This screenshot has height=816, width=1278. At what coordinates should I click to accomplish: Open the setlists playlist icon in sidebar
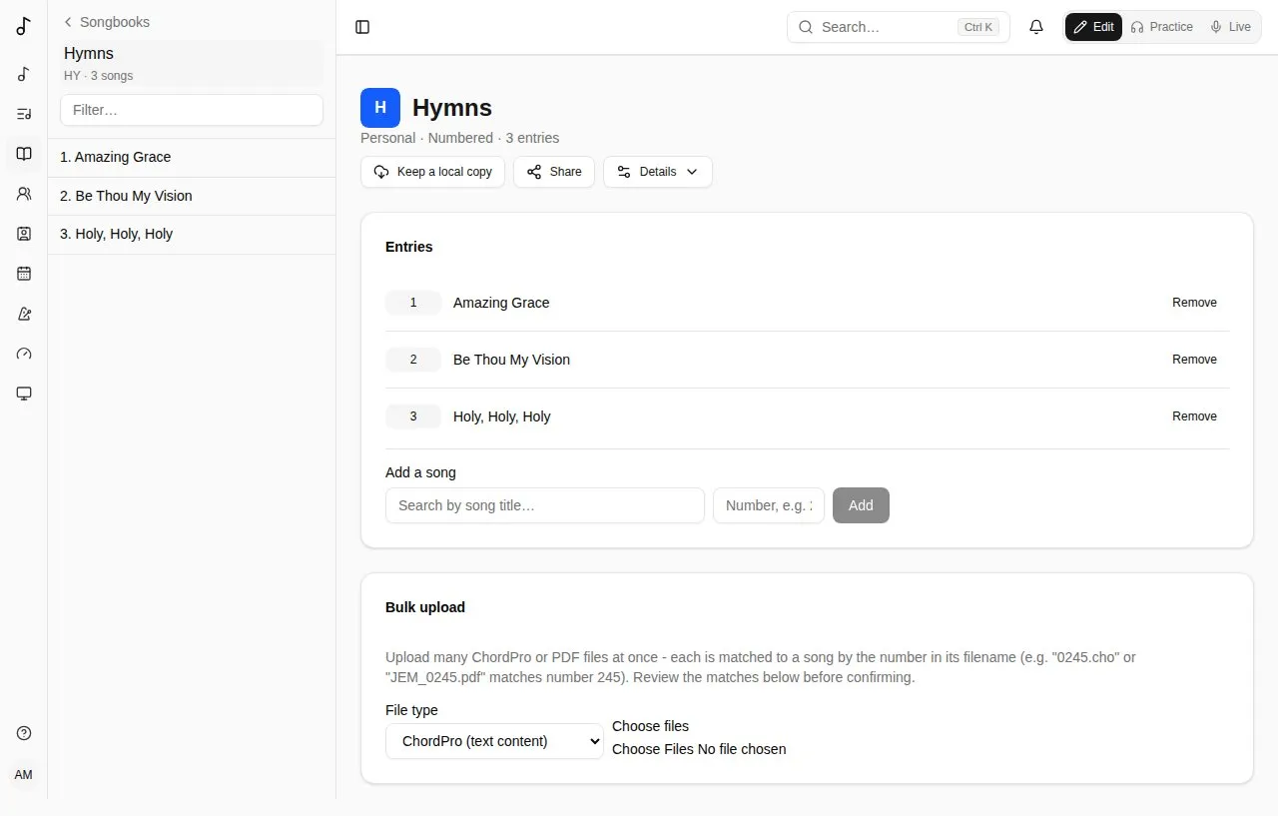coord(24,114)
